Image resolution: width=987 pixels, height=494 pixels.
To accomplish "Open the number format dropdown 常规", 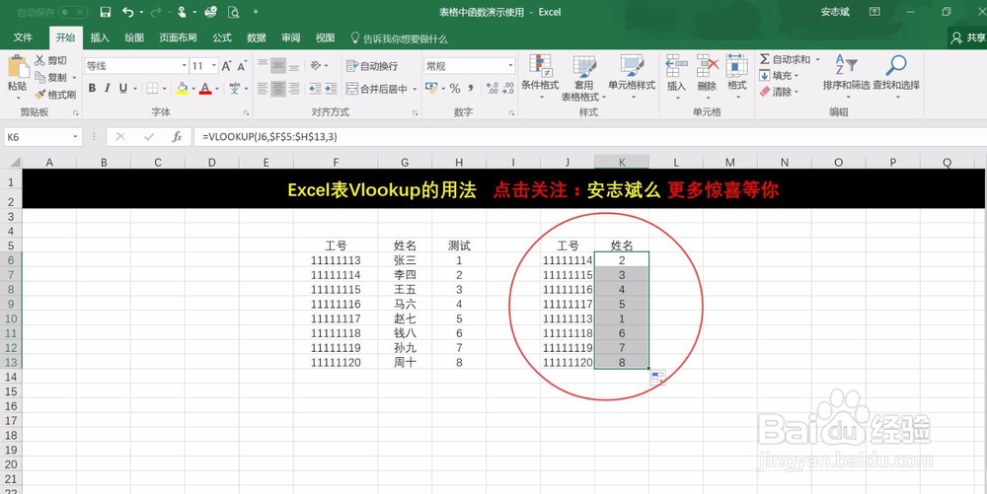I will tap(510, 66).
